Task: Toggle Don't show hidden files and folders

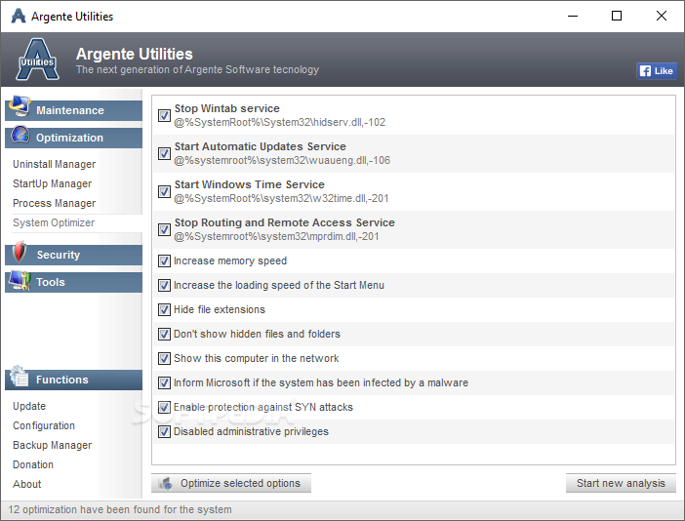Action: [164, 334]
